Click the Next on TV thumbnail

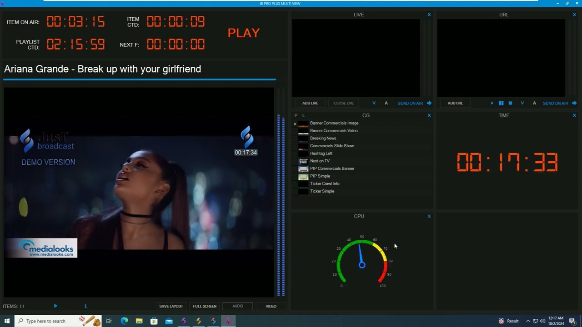(x=303, y=161)
